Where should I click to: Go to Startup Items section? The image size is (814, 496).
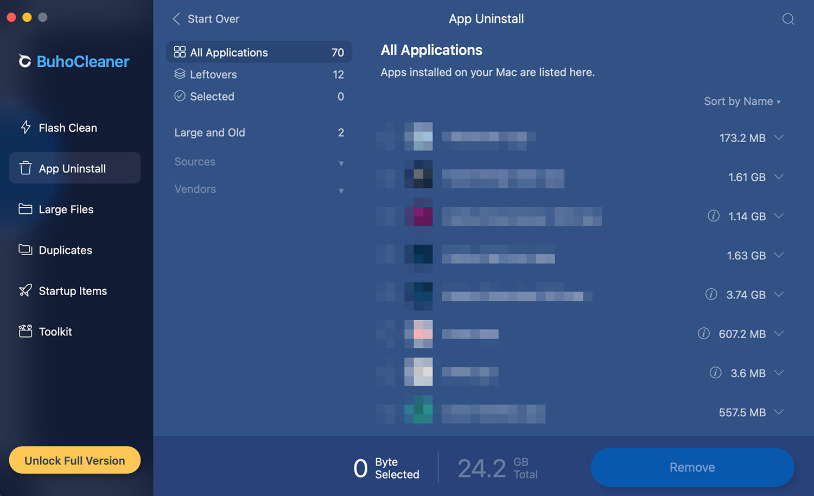point(75,290)
